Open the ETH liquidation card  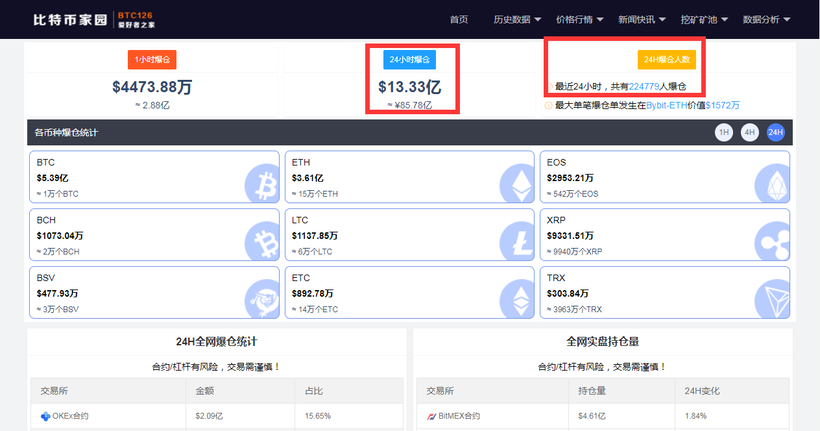tap(410, 177)
